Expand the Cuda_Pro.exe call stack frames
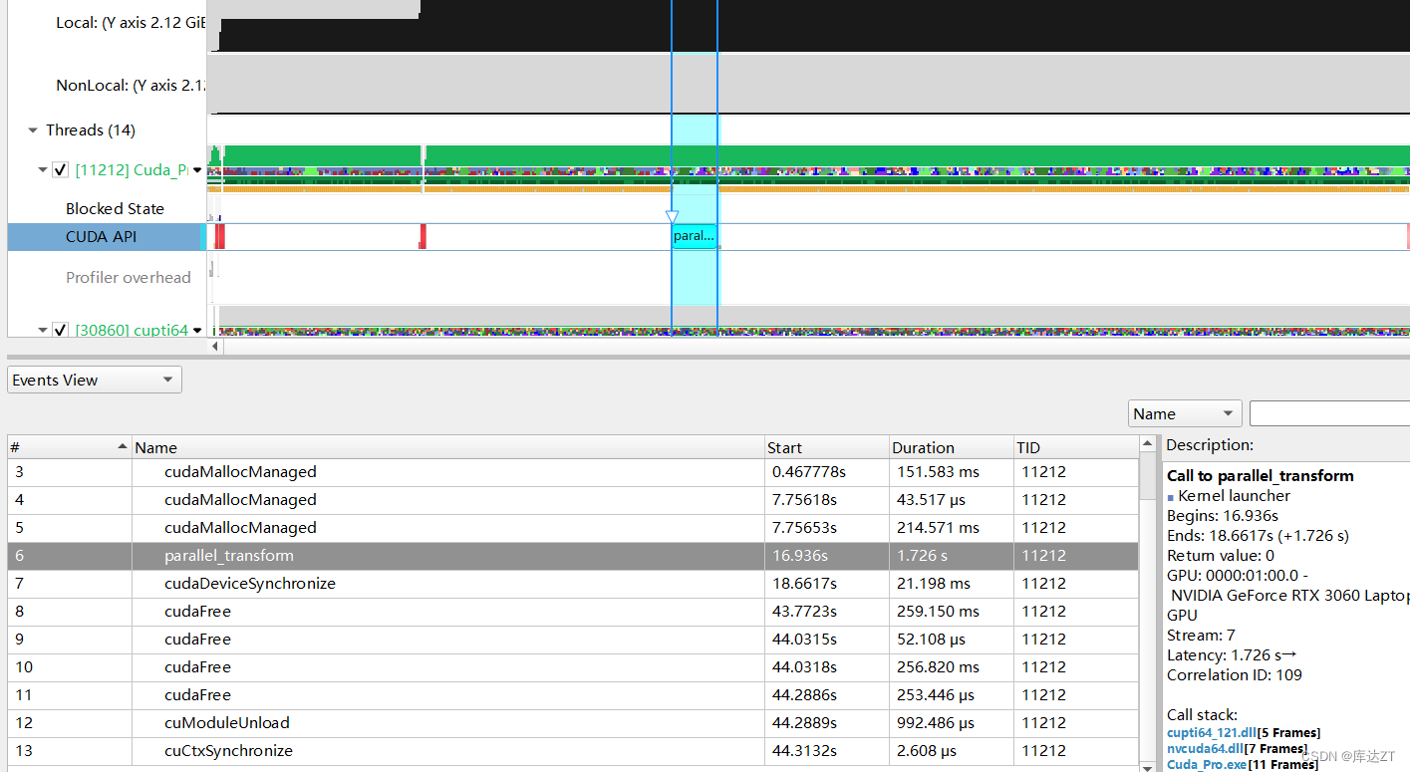The image size is (1410, 772). (x=1243, y=765)
